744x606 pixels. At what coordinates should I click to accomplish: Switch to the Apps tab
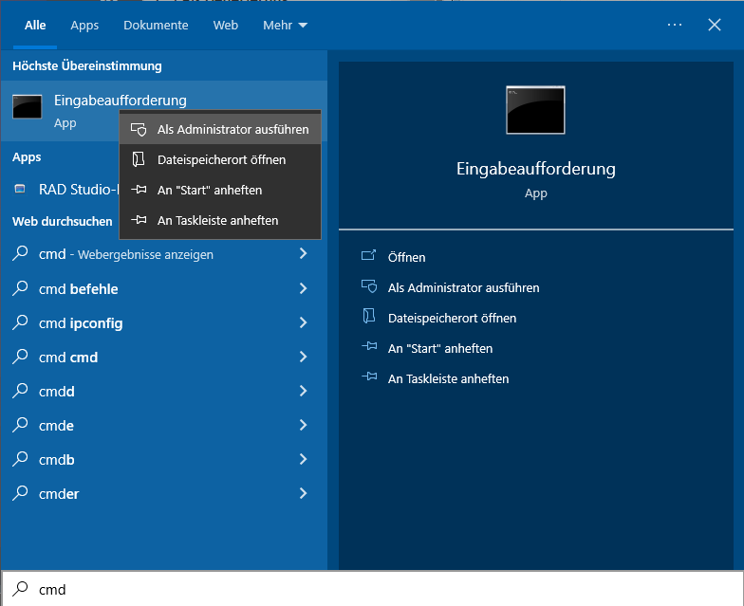[x=84, y=25]
